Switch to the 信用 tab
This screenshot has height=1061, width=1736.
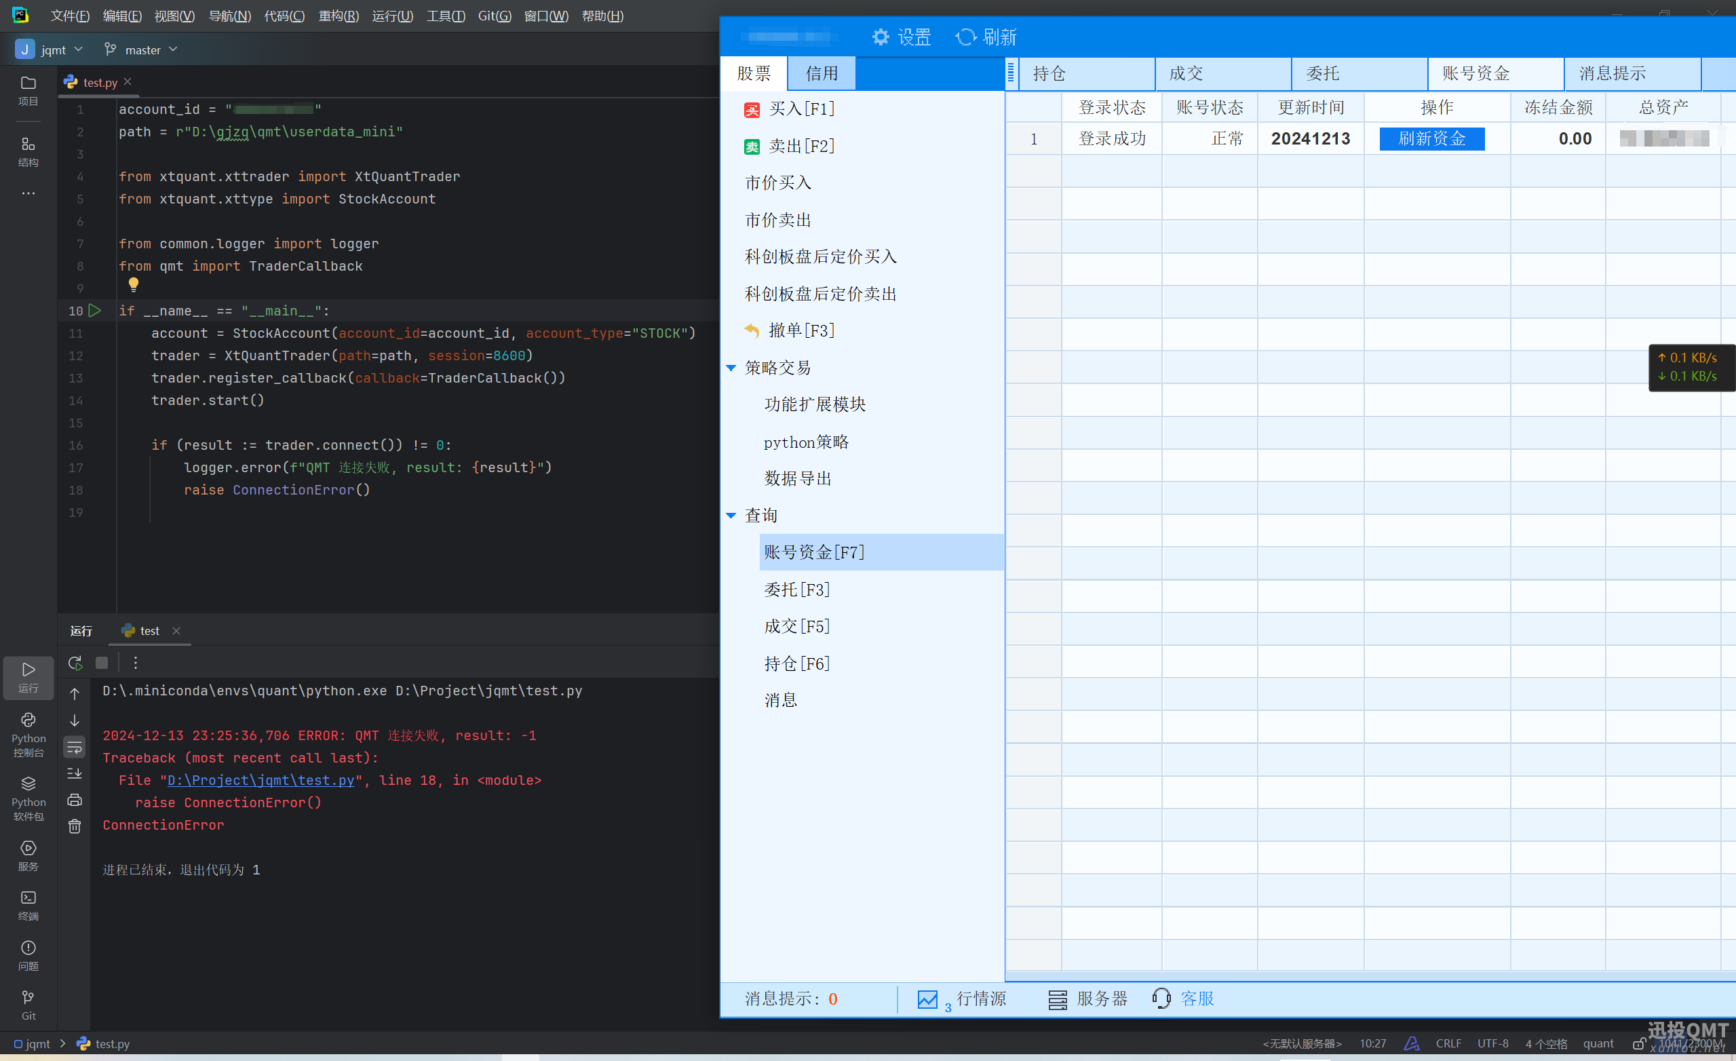[822, 73]
